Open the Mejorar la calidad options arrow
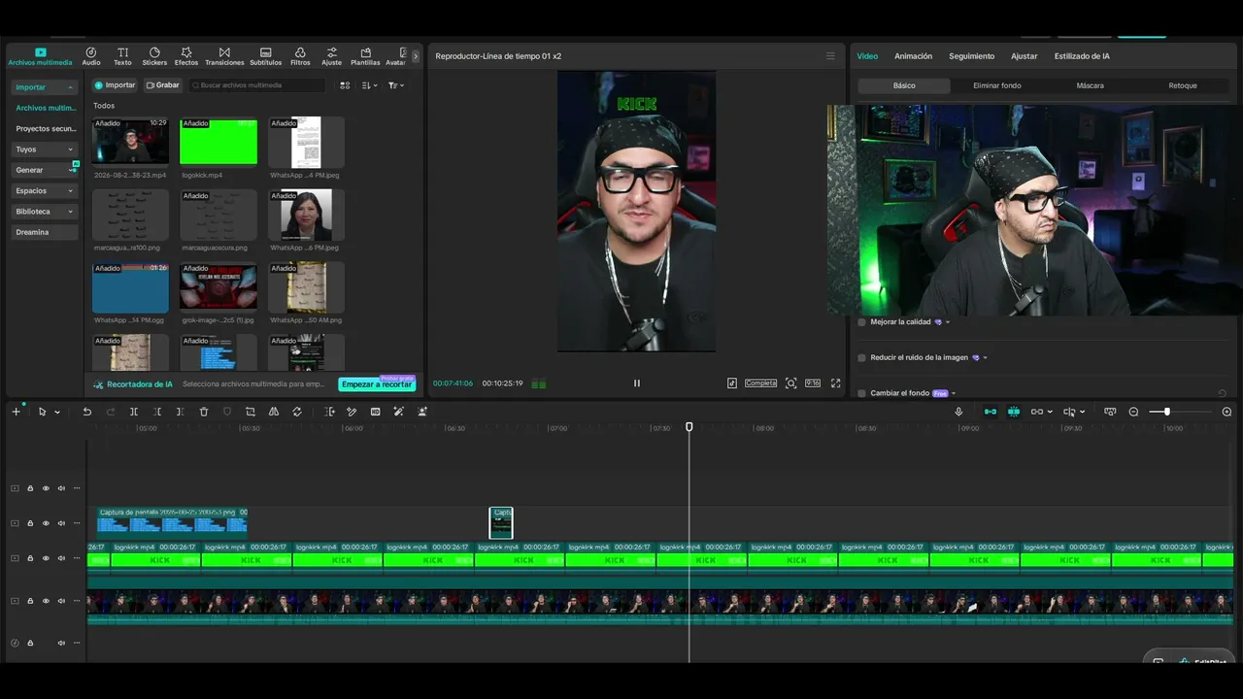This screenshot has width=1243, height=699. [948, 322]
